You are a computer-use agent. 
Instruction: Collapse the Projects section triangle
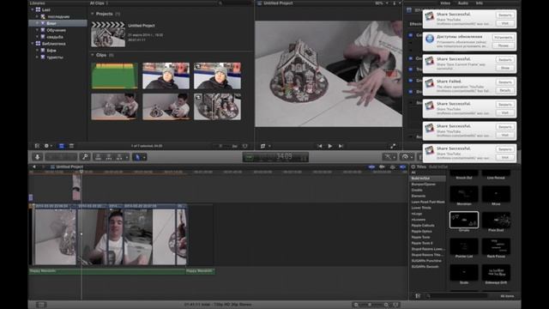pyautogui.click(x=93, y=14)
